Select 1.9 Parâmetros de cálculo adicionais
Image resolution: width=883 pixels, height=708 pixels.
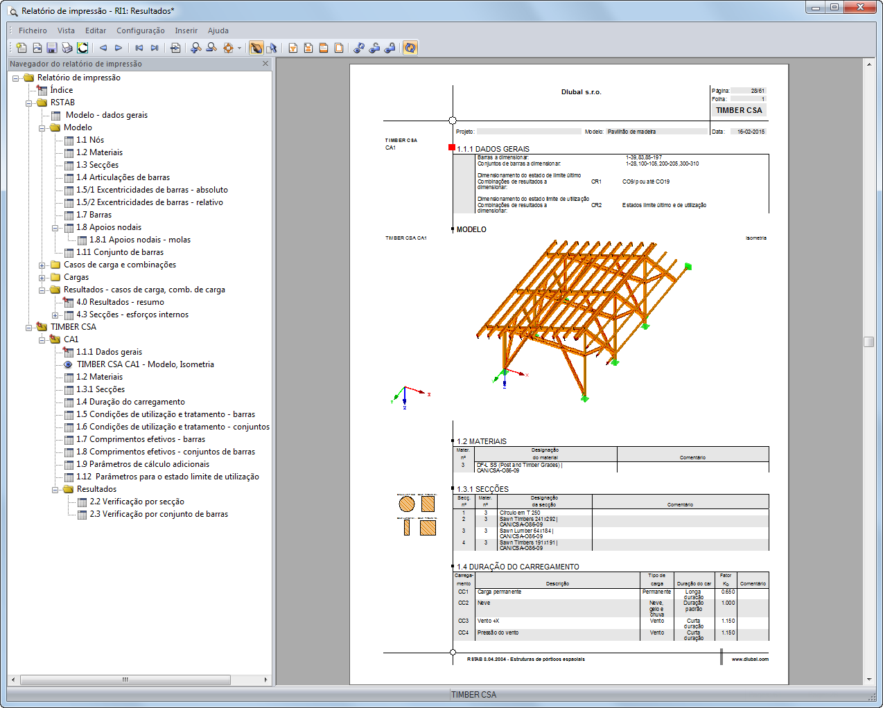point(142,464)
